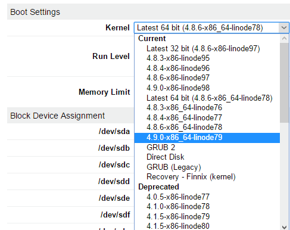The height and width of the screenshot is (230, 290).
Task: Select Latest 32 bit (4.8.6-x86-linode97) kernel
Action: click(x=207, y=48)
